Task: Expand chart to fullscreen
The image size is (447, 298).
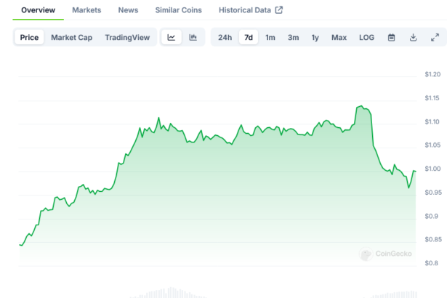Action: (435, 37)
